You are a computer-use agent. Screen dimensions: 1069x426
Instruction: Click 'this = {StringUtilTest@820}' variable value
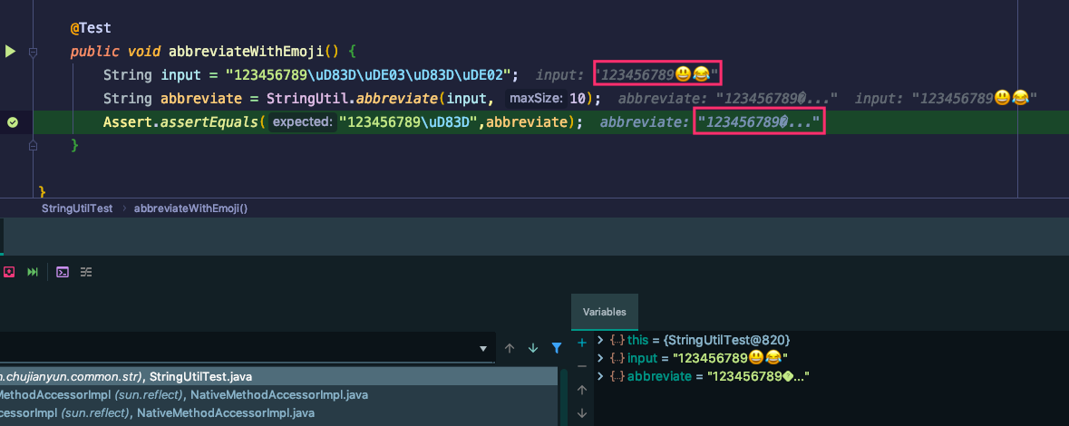(709, 339)
